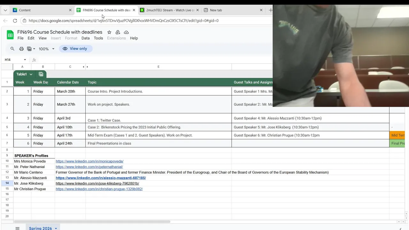
Task: Open Christian Prugue LinkedIn link
Action: click(99, 189)
